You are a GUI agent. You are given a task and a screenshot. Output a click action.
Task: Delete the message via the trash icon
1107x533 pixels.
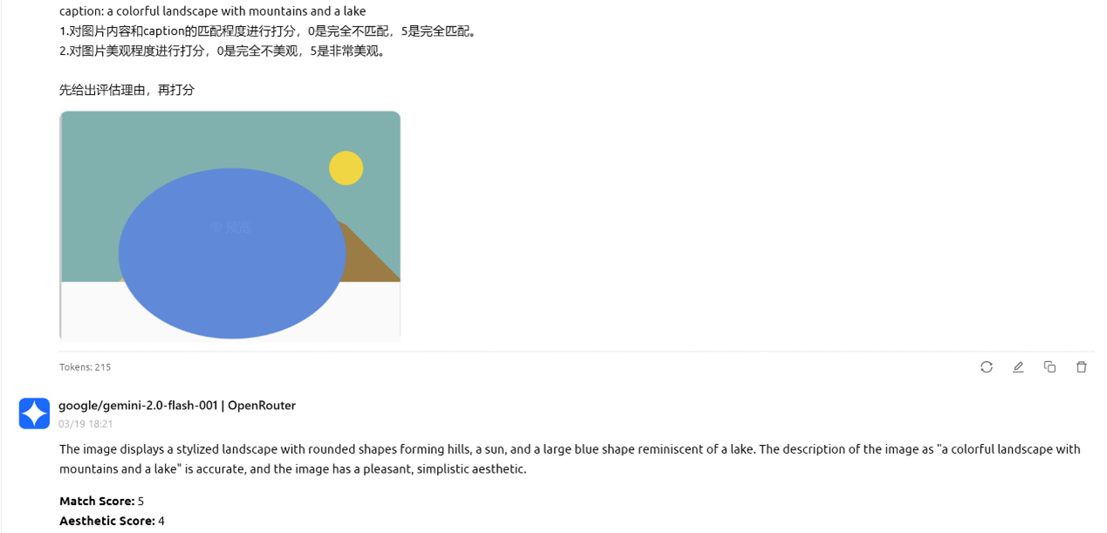tap(1081, 366)
